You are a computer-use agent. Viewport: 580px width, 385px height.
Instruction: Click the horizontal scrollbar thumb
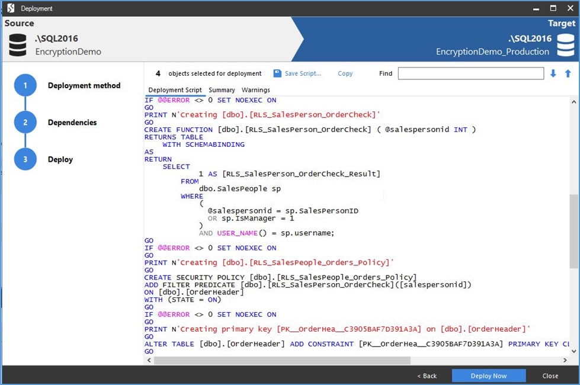[282, 360]
